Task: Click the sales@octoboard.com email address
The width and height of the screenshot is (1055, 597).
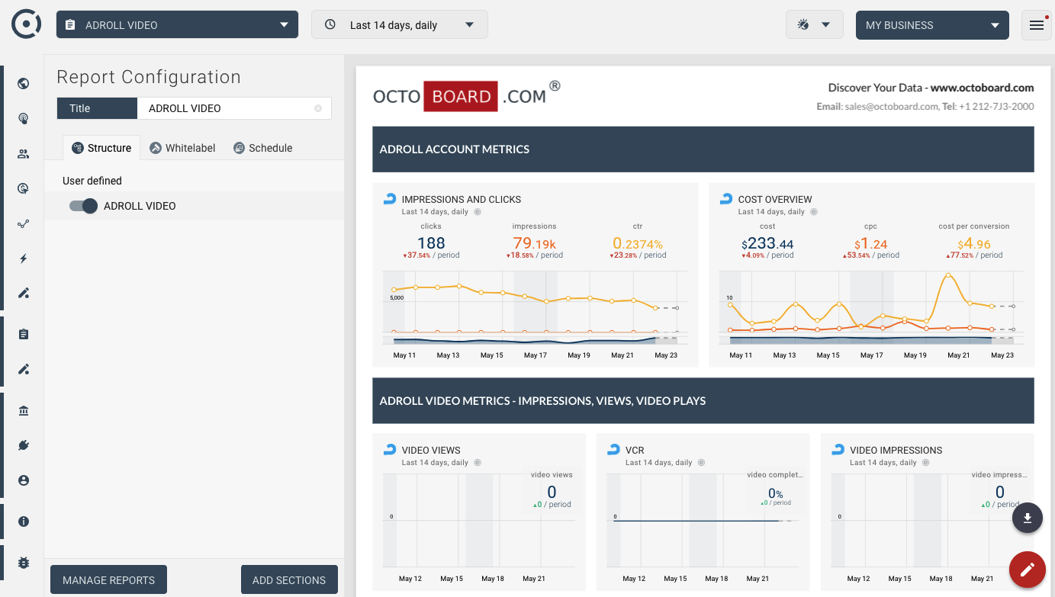Action: pos(892,107)
